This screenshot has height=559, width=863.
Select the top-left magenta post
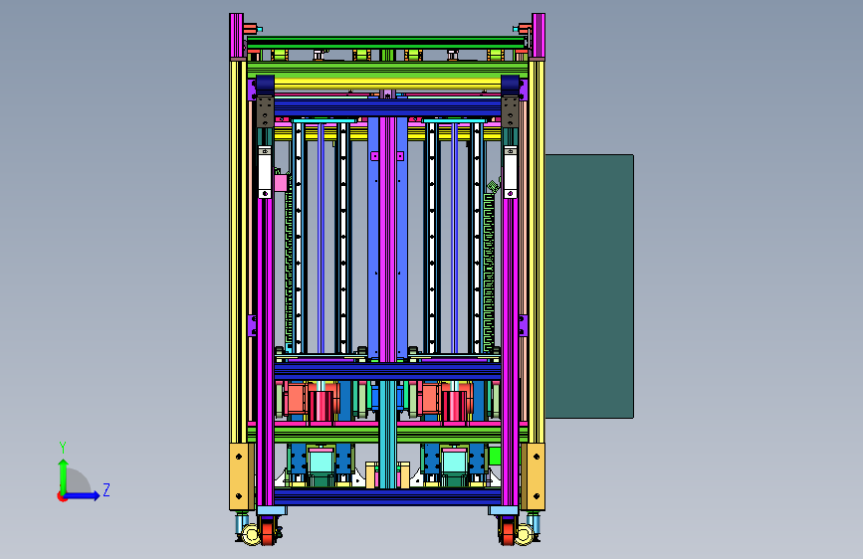tap(237, 36)
